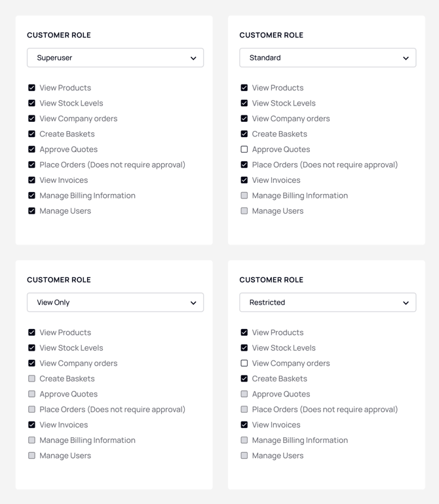Screen dimensions: 439x504
Task: Open the View Only role dropdown
Action: tap(115, 302)
